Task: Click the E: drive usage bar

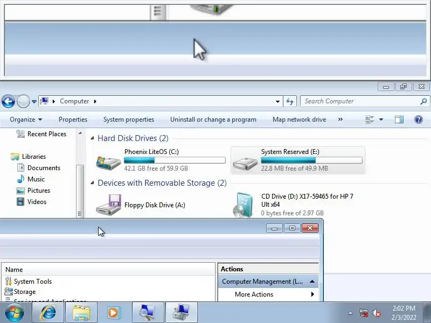Action: coord(311,160)
